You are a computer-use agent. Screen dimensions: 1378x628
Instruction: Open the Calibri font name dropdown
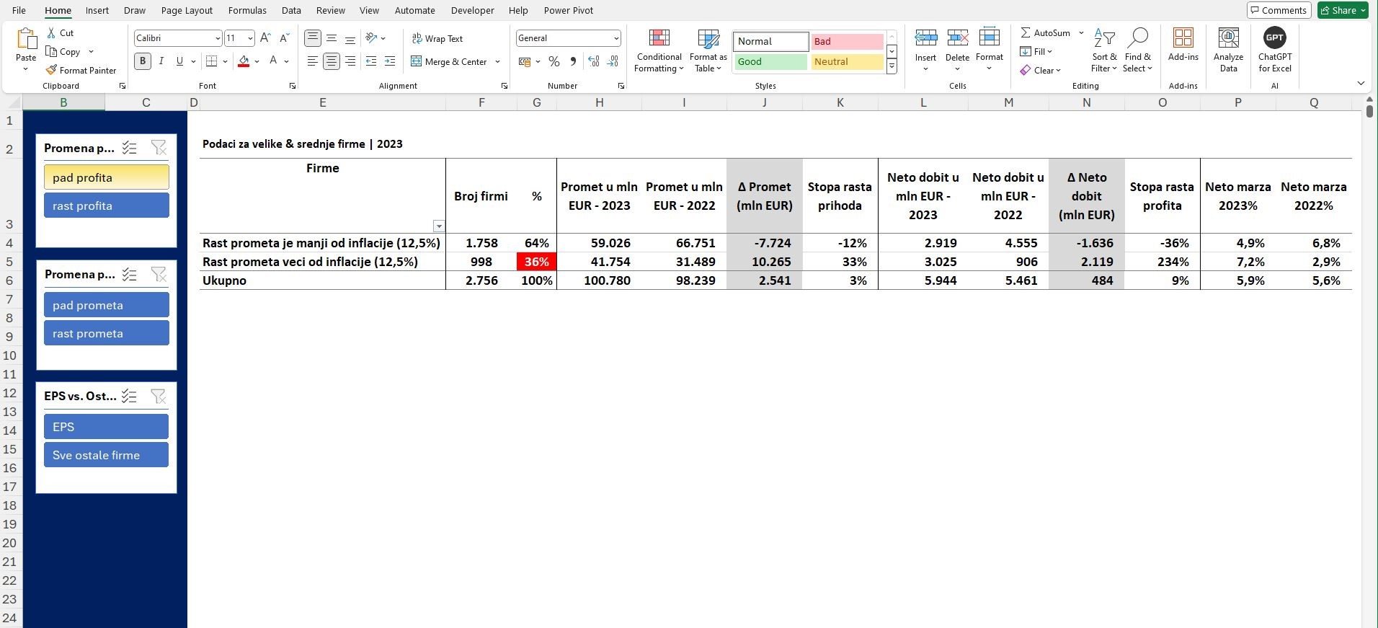tap(217, 38)
